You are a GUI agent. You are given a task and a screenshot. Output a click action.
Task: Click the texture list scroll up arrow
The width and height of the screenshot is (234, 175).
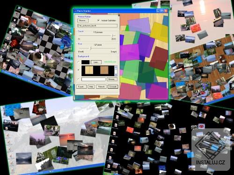point(116,67)
